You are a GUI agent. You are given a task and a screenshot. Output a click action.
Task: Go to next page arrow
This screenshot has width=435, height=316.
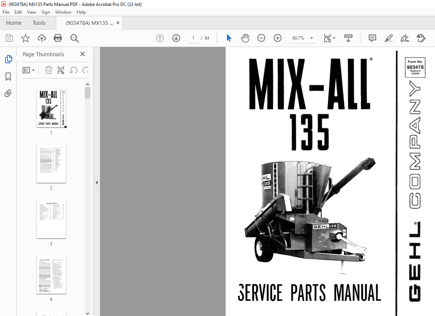click(176, 38)
